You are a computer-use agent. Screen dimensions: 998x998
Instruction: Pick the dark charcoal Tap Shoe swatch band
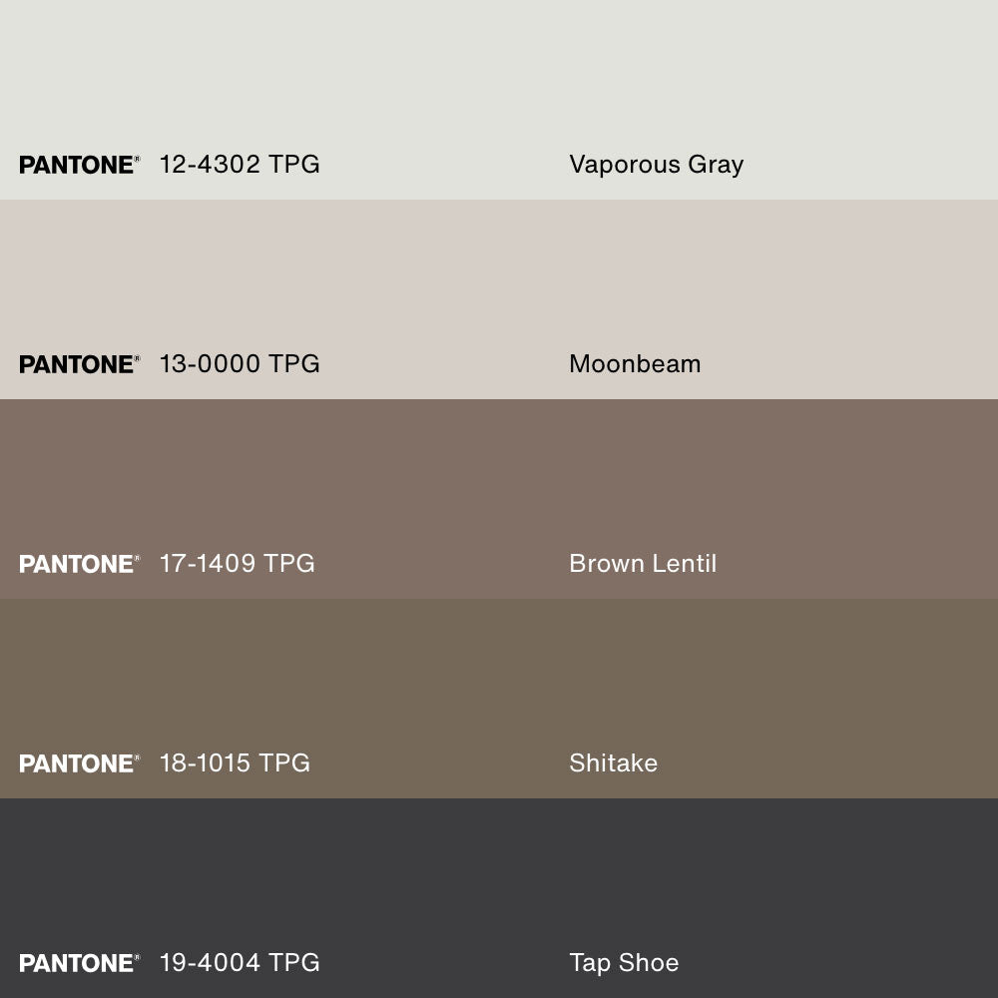(x=499, y=868)
